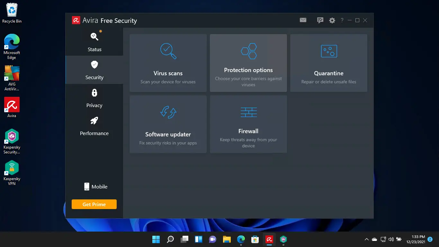Select the Security tab in sidebar
This screenshot has width=439, height=247.
[x=94, y=70]
